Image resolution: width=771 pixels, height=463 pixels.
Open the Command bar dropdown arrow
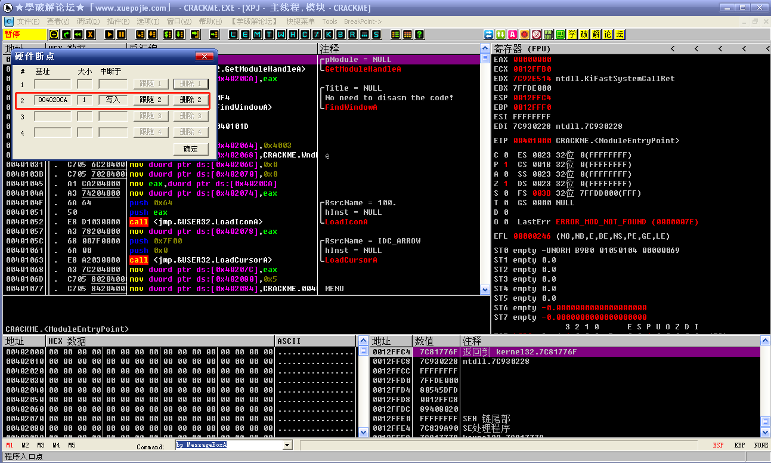point(287,445)
